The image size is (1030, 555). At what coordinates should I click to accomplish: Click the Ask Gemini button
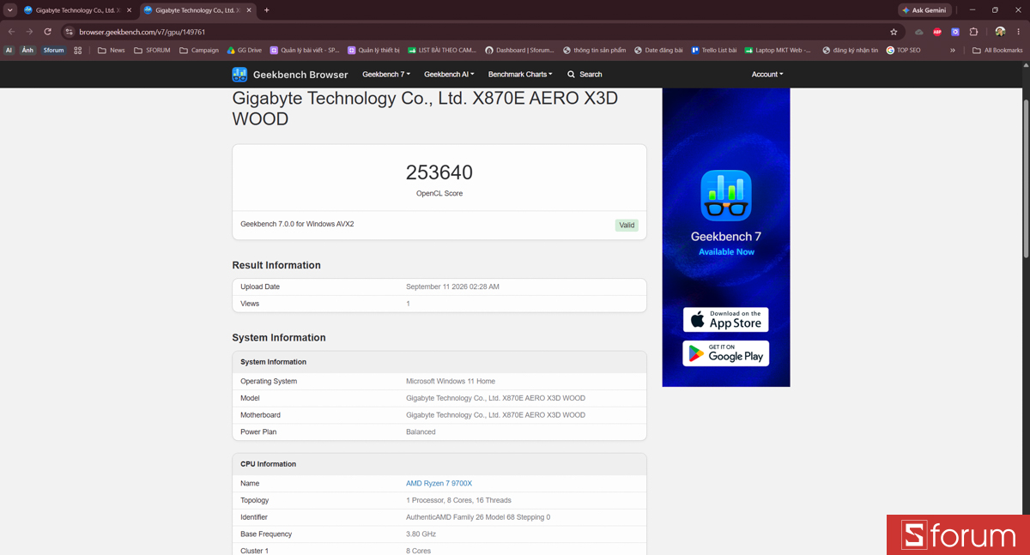(x=924, y=10)
